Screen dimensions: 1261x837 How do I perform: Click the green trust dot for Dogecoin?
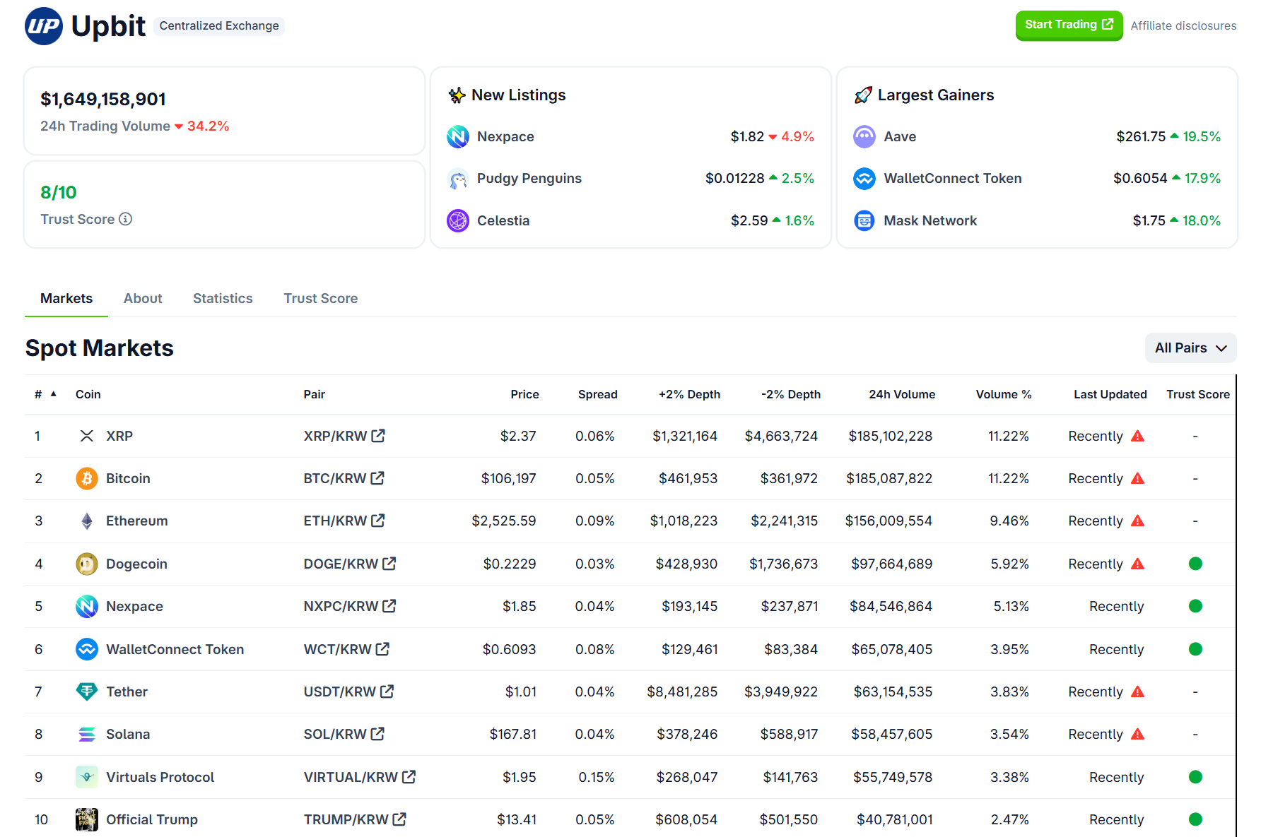1195,564
